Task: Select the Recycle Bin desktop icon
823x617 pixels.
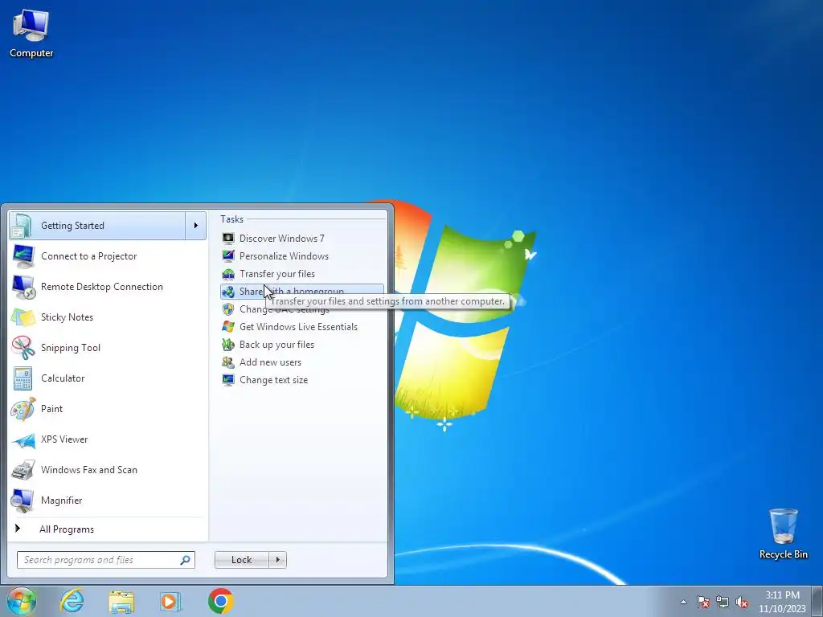Action: 783,533
